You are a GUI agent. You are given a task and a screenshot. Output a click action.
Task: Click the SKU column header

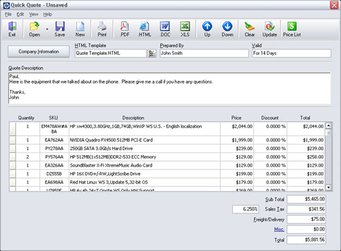(x=54, y=118)
